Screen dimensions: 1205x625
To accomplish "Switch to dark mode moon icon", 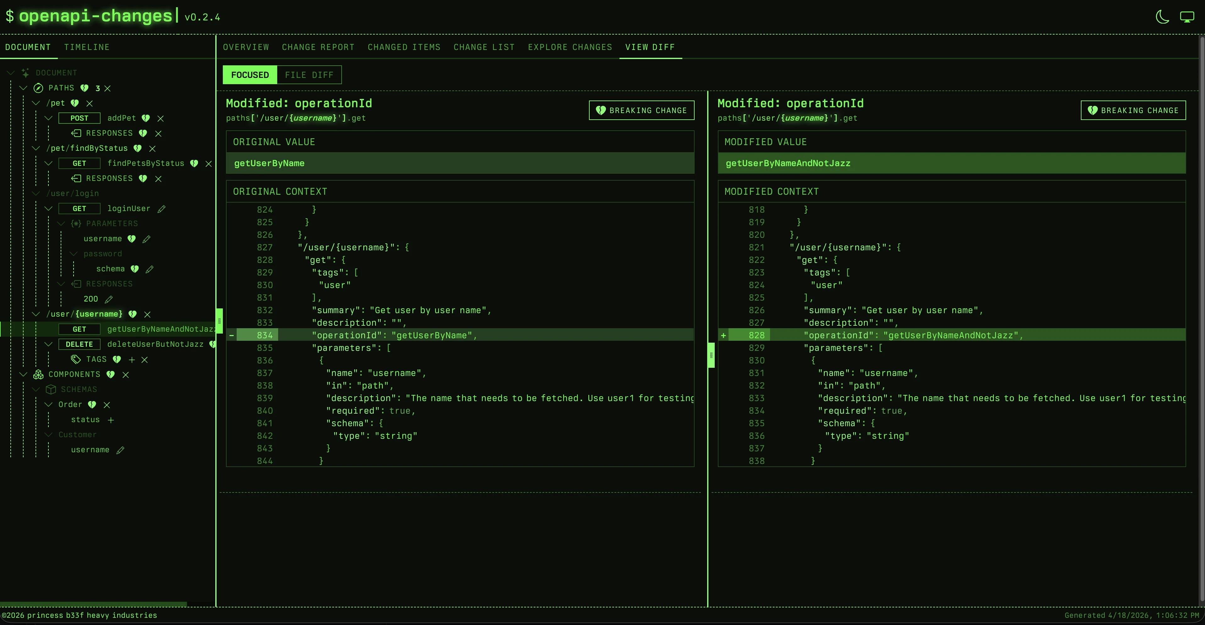I will coord(1163,17).
